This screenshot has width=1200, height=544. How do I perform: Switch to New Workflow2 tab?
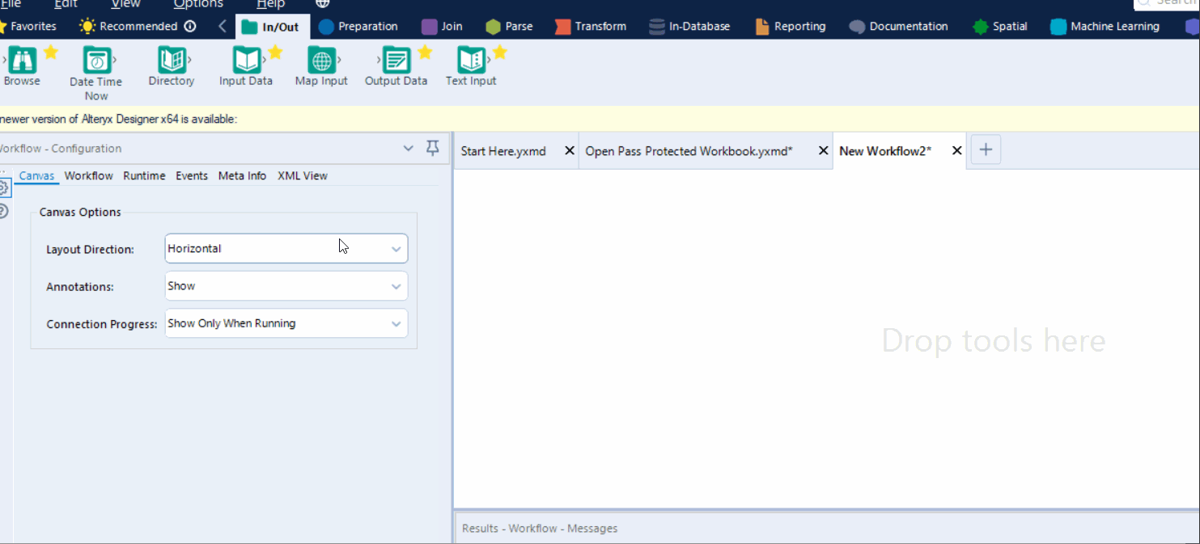885,151
